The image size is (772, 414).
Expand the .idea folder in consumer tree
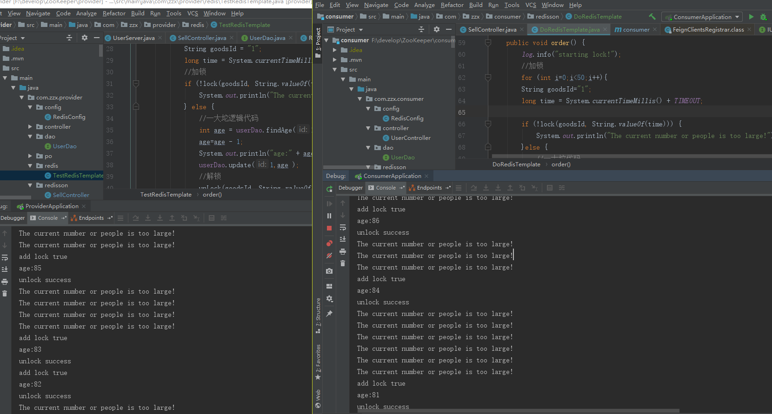pyautogui.click(x=335, y=50)
